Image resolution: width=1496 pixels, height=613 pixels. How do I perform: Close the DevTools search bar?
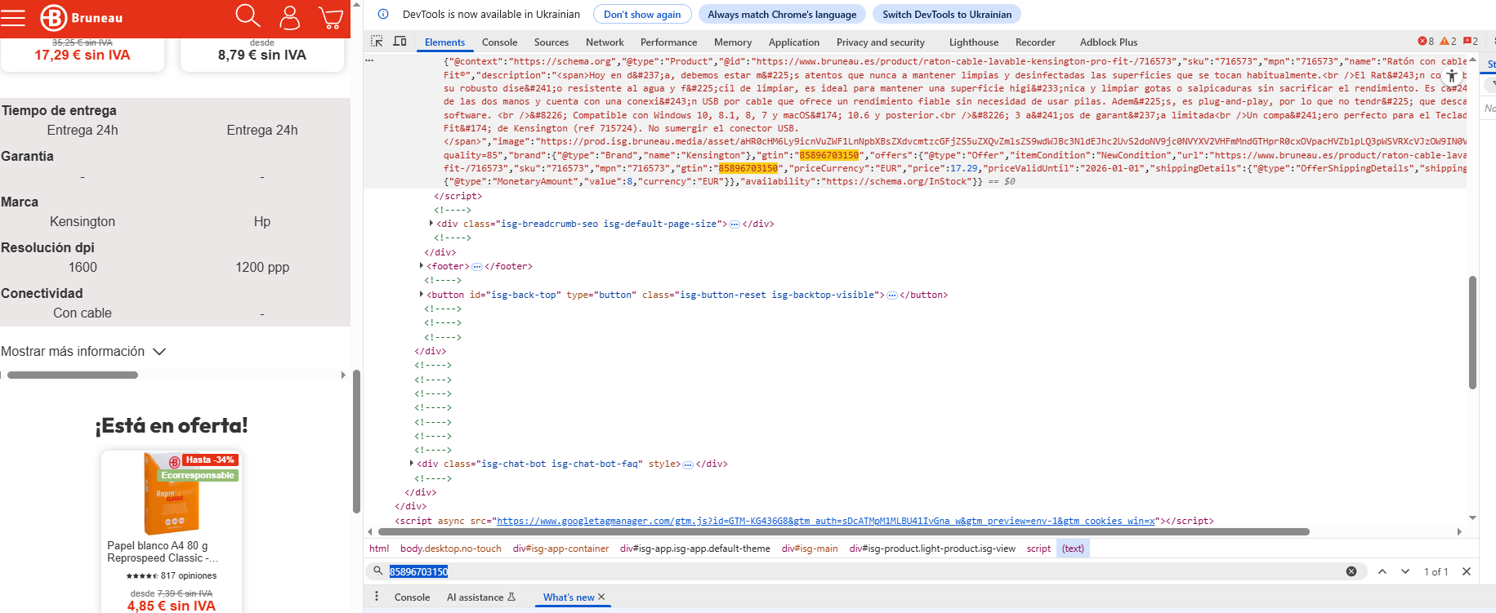point(1467,571)
